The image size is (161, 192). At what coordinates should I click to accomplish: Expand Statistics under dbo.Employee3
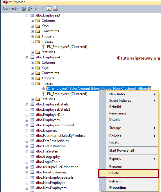pos(32,52)
